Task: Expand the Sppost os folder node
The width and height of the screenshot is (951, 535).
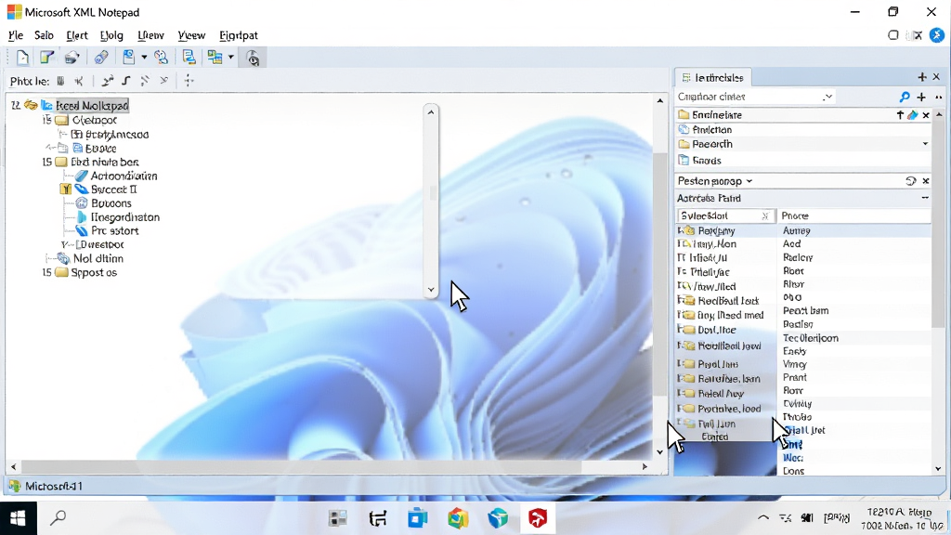Action: click(46, 272)
